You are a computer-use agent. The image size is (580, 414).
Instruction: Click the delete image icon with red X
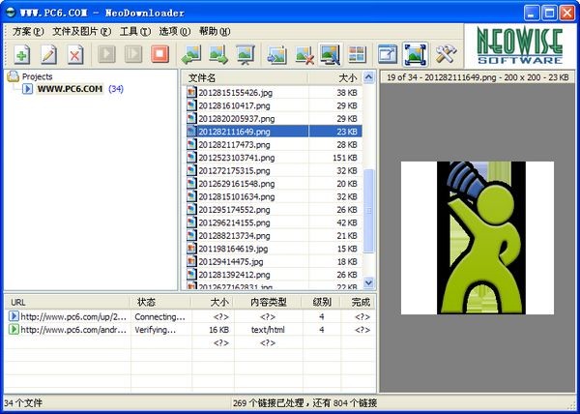click(304, 55)
